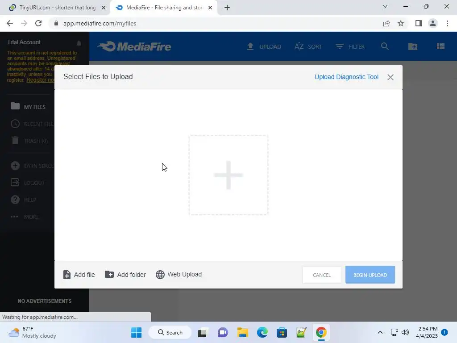Viewport: 457px width, 343px height.
Task: Click the search magnifier icon in header
Action: click(x=385, y=46)
